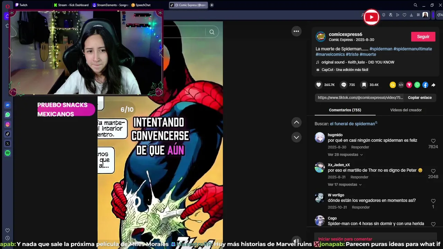The width and height of the screenshot is (443, 249).
Task: Click the Seguir follow button
Action: [423, 37]
